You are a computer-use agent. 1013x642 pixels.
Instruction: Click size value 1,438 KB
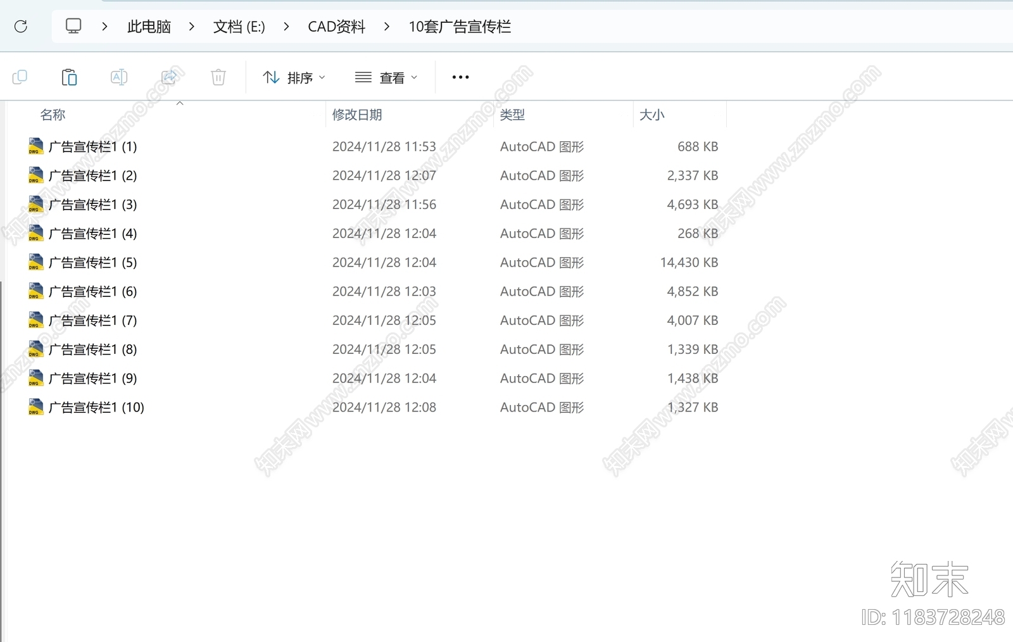(693, 379)
